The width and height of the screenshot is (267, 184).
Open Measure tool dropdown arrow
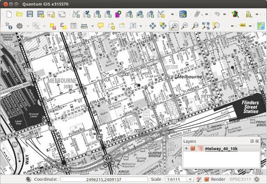(93, 26)
